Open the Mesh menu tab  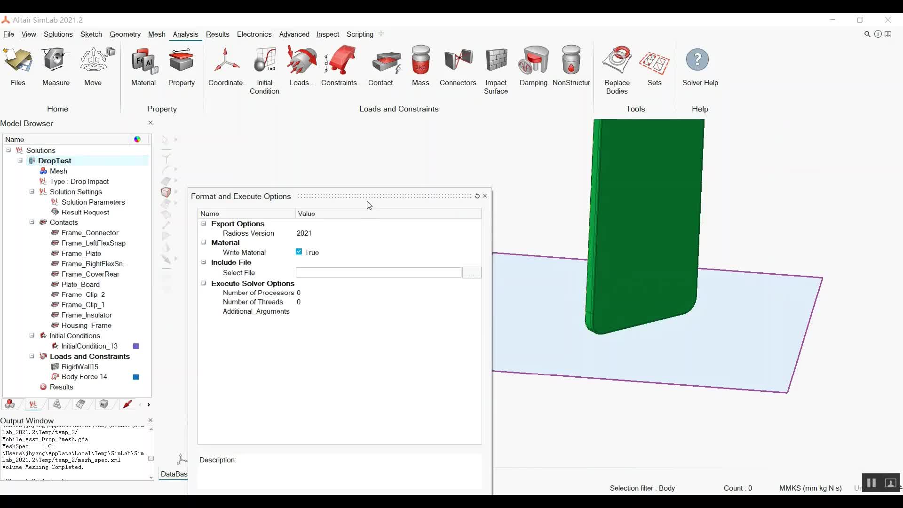click(157, 34)
